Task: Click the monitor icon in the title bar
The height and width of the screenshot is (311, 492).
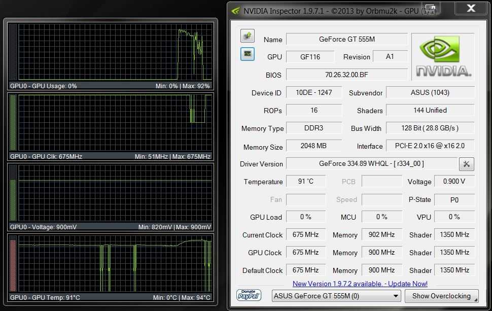Action: click(x=430, y=8)
